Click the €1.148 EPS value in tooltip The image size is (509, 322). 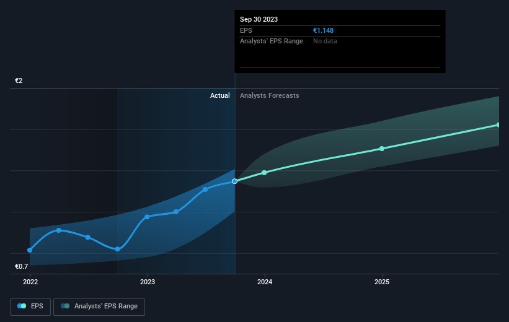[x=324, y=30]
